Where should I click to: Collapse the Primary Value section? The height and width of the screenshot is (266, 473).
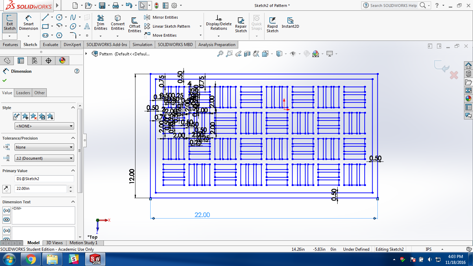pos(73,171)
